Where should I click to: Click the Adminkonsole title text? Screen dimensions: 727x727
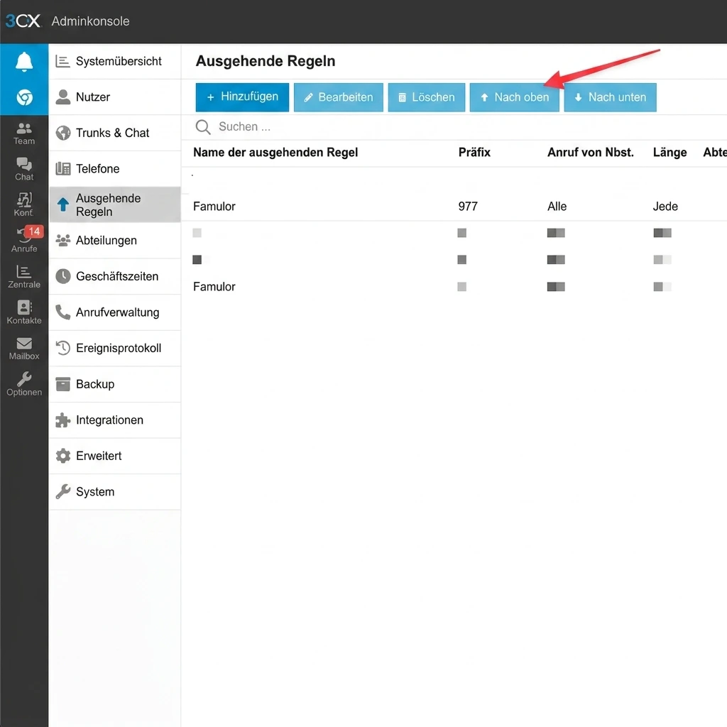pos(90,21)
